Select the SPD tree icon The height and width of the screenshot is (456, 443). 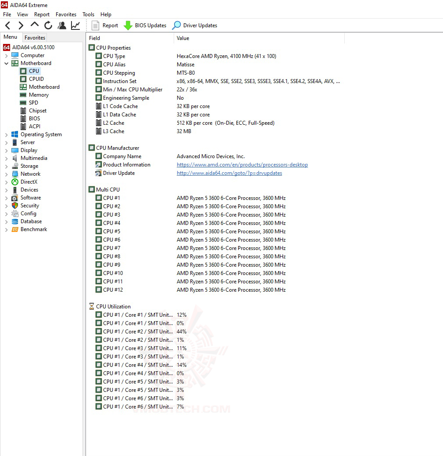(23, 103)
